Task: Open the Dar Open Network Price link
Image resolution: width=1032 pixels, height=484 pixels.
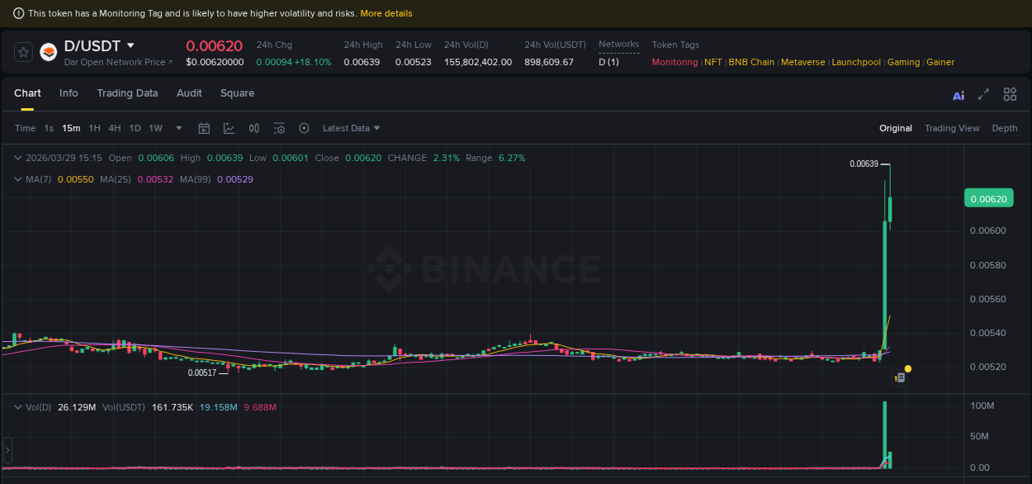Action: coord(117,62)
